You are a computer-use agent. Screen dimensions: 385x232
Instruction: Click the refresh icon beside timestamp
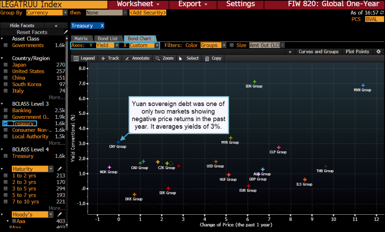pos(382,13)
